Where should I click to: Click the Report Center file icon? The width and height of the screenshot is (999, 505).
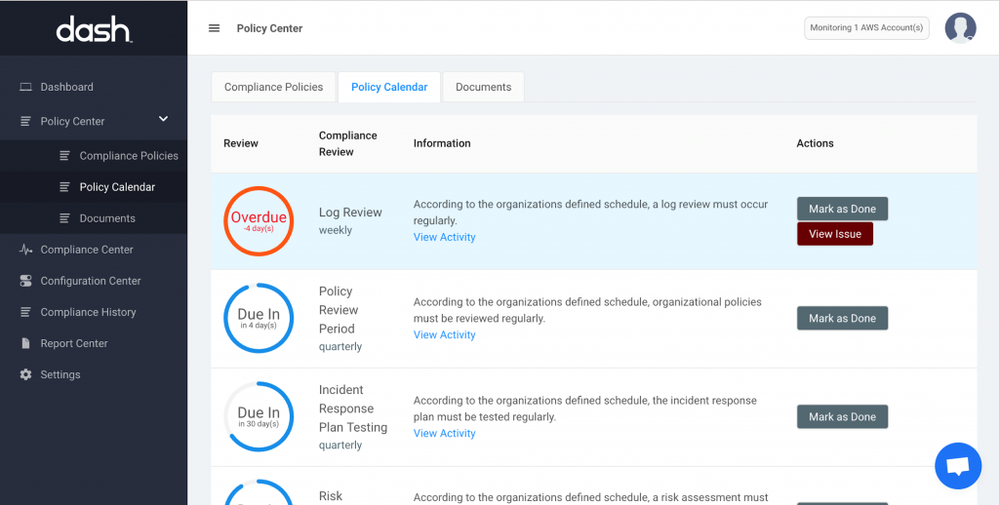[25, 343]
